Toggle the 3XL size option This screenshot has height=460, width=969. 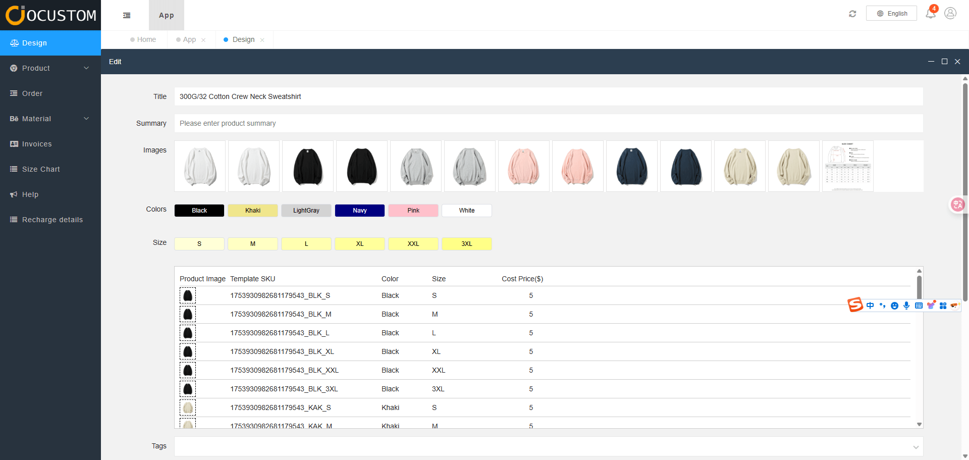click(x=467, y=244)
